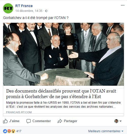Expand the profile identity selector arrow
The height and width of the screenshot is (134, 127).
(120, 121)
